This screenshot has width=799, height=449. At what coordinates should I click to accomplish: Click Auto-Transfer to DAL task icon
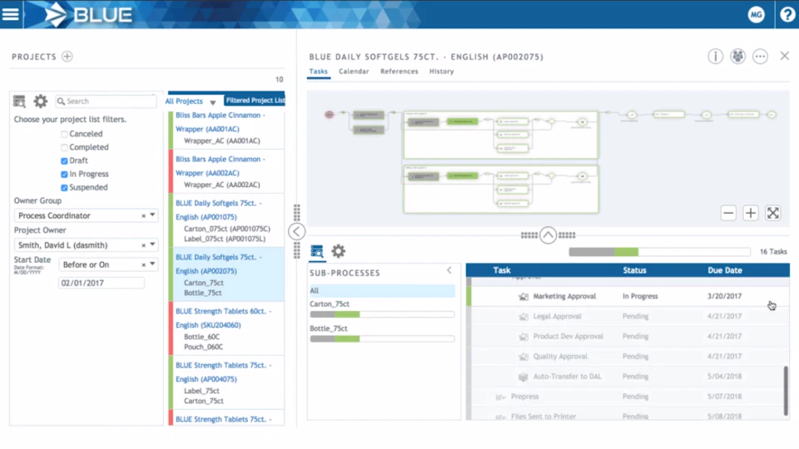click(x=524, y=377)
